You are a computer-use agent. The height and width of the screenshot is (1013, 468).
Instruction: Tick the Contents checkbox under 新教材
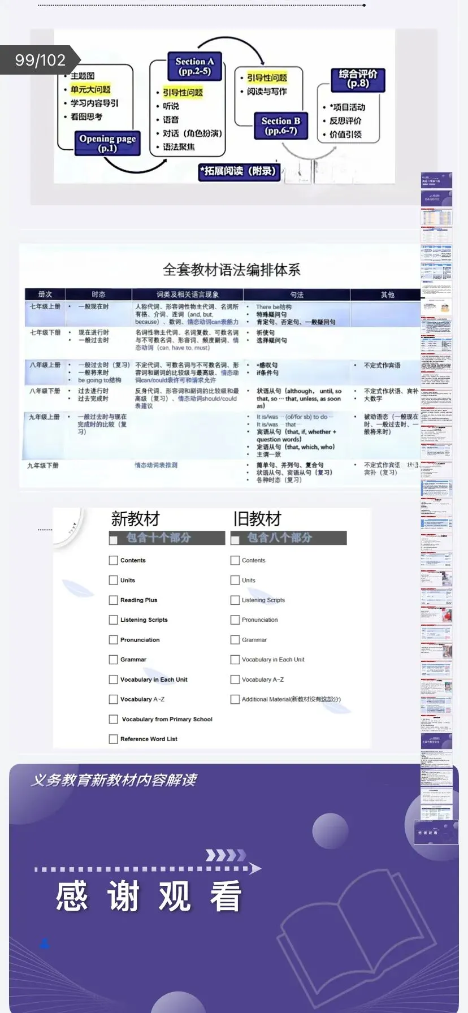click(113, 560)
